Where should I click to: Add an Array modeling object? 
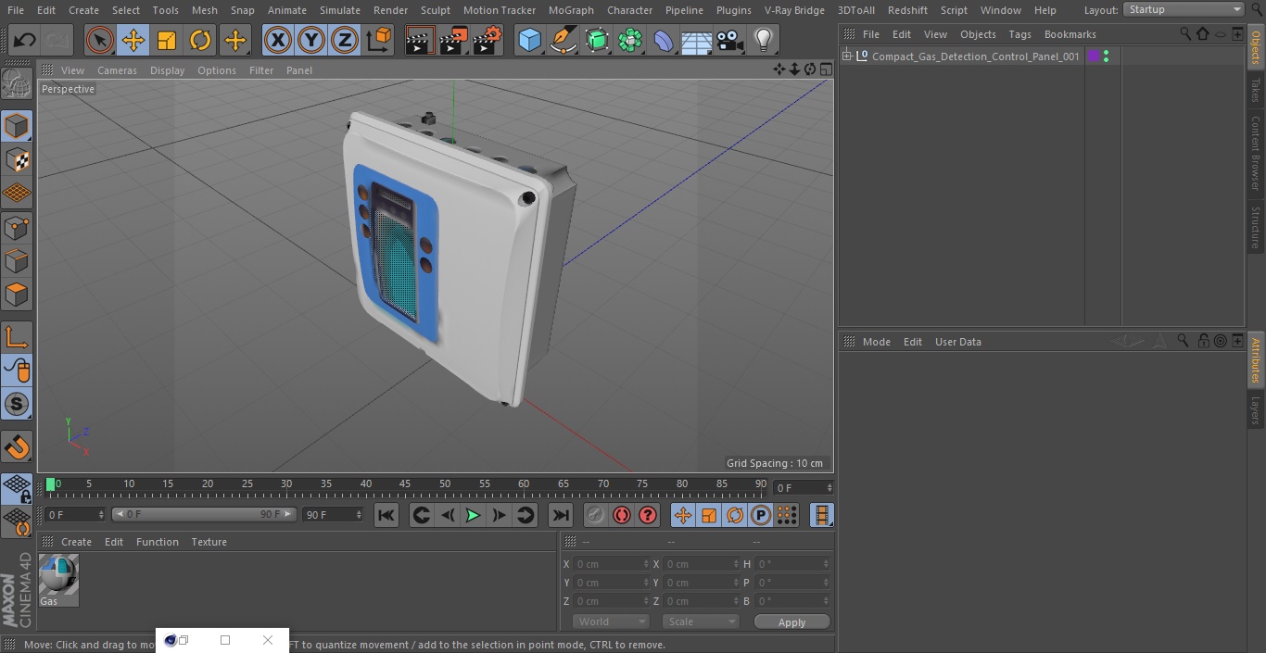[630, 40]
